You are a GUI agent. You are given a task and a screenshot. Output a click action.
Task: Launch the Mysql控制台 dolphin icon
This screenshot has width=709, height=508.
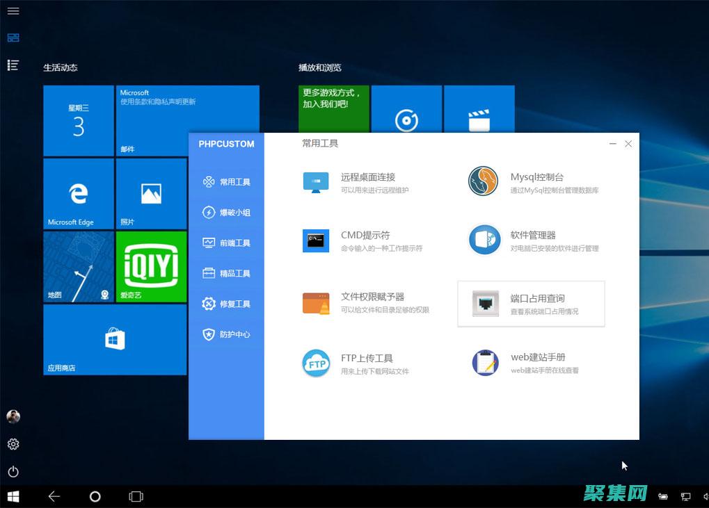pyautogui.click(x=484, y=181)
